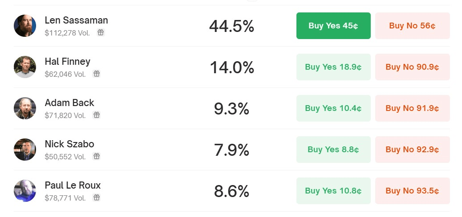Open the Nick Szabo outcome name
This screenshot has width=462, height=217.
point(69,144)
